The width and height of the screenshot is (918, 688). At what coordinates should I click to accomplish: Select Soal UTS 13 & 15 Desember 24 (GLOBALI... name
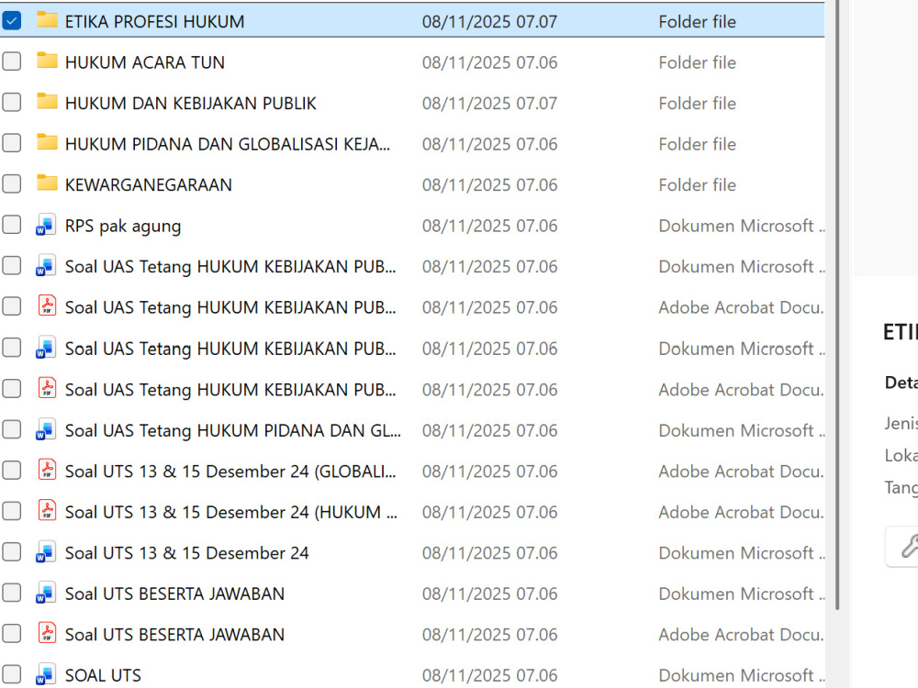pyautogui.click(x=230, y=472)
